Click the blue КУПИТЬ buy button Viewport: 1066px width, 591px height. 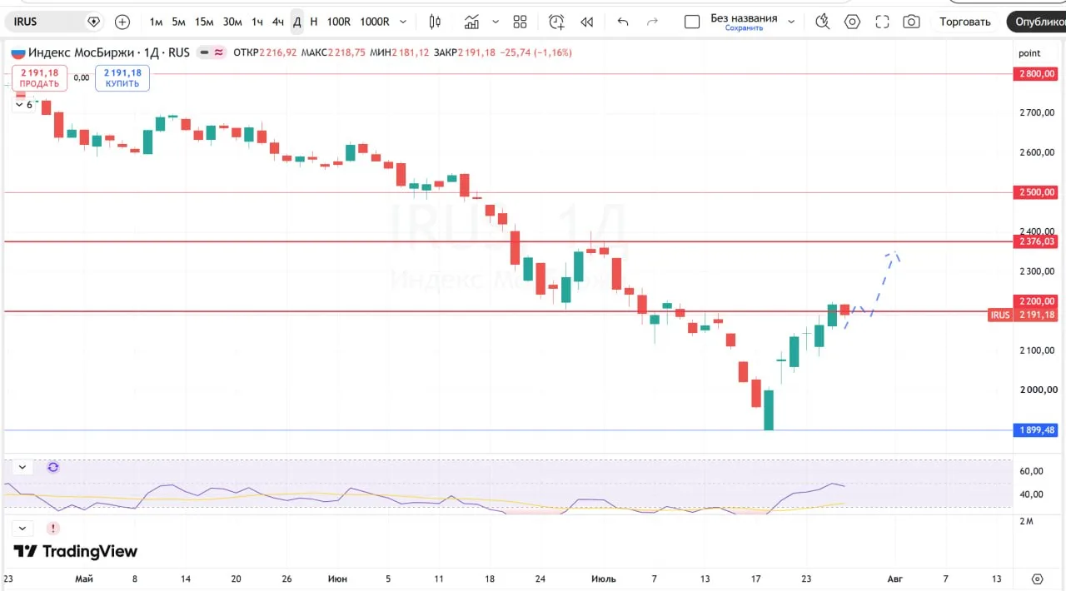(122, 78)
